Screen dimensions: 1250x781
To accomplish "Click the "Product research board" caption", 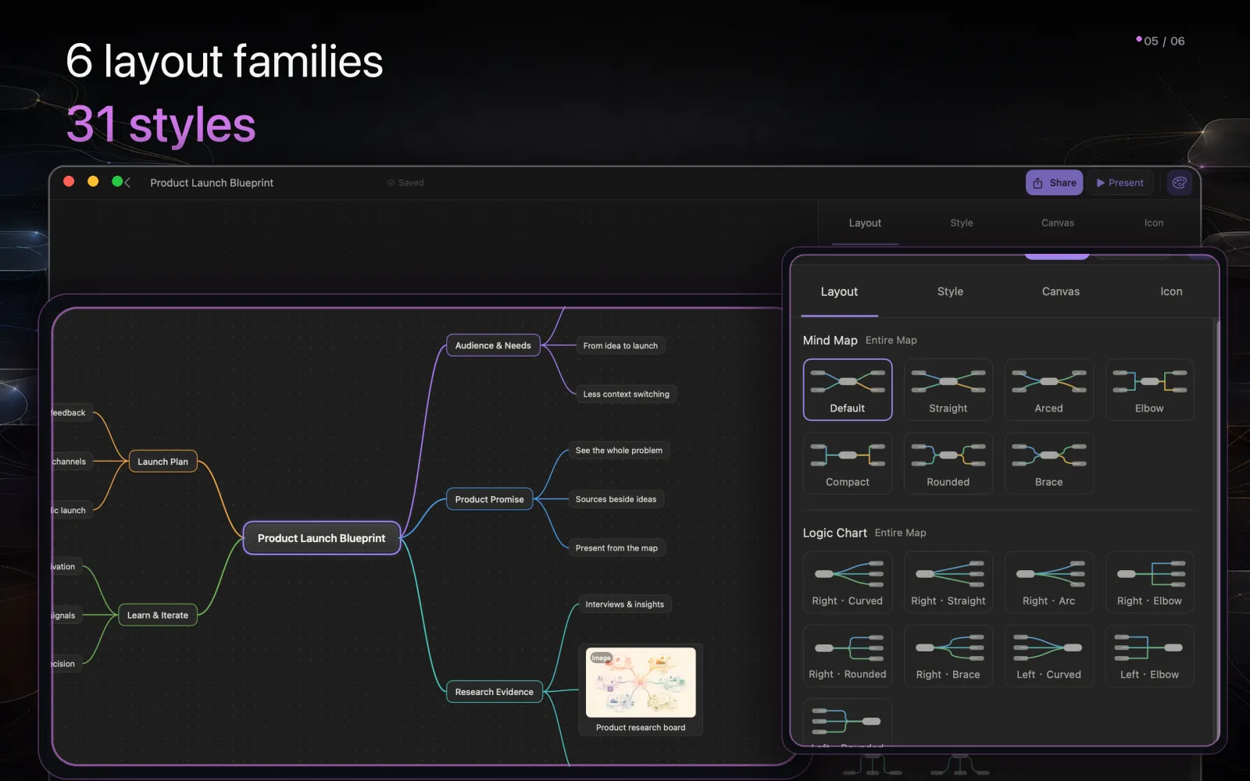I will (641, 728).
